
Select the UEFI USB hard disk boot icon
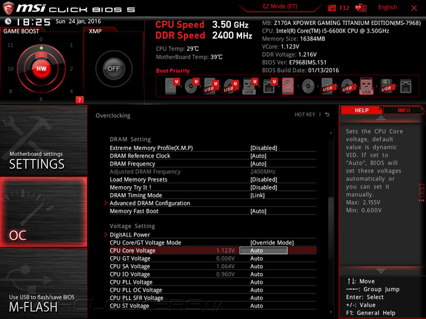[x=211, y=86]
